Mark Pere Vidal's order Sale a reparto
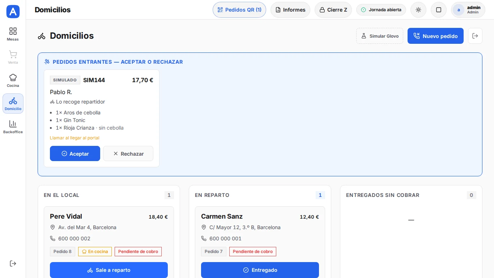The height and width of the screenshot is (278, 494). click(x=109, y=270)
